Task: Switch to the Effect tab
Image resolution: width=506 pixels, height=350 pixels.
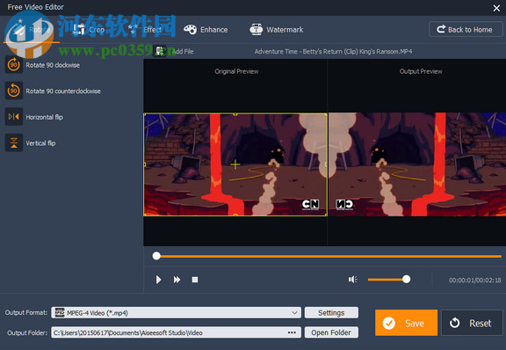Action: (x=145, y=30)
